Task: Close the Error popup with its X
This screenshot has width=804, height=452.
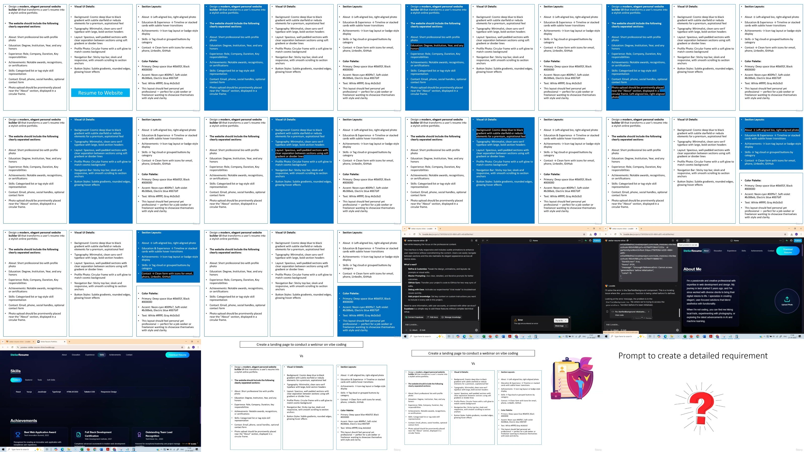Action: pos(569,317)
